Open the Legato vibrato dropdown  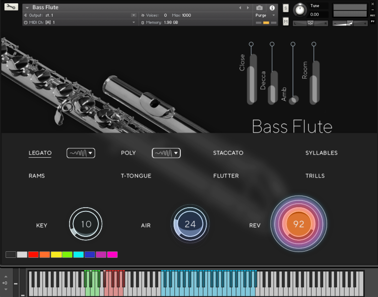[81, 153]
